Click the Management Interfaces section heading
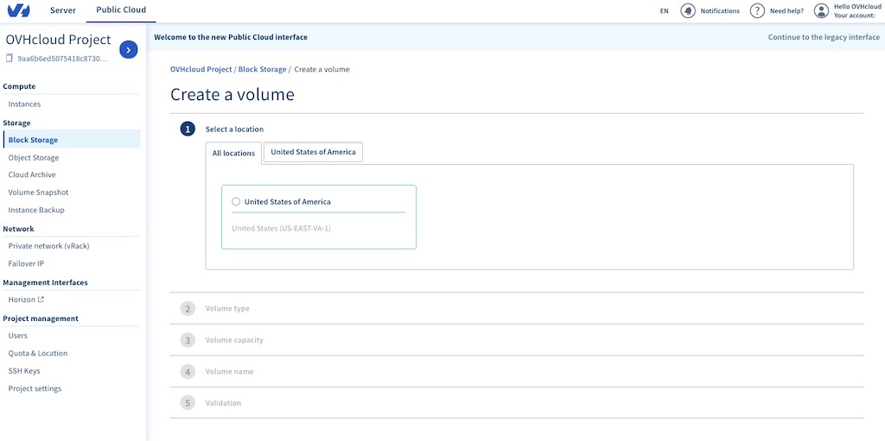This screenshot has width=885, height=441. 45,282
